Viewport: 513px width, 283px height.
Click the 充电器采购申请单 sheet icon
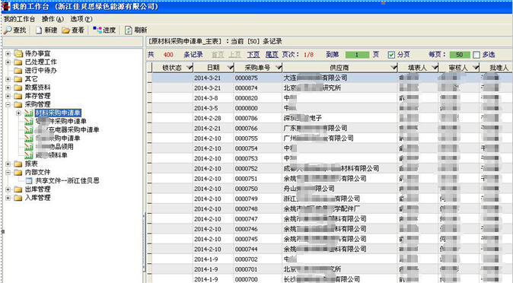[29, 130]
